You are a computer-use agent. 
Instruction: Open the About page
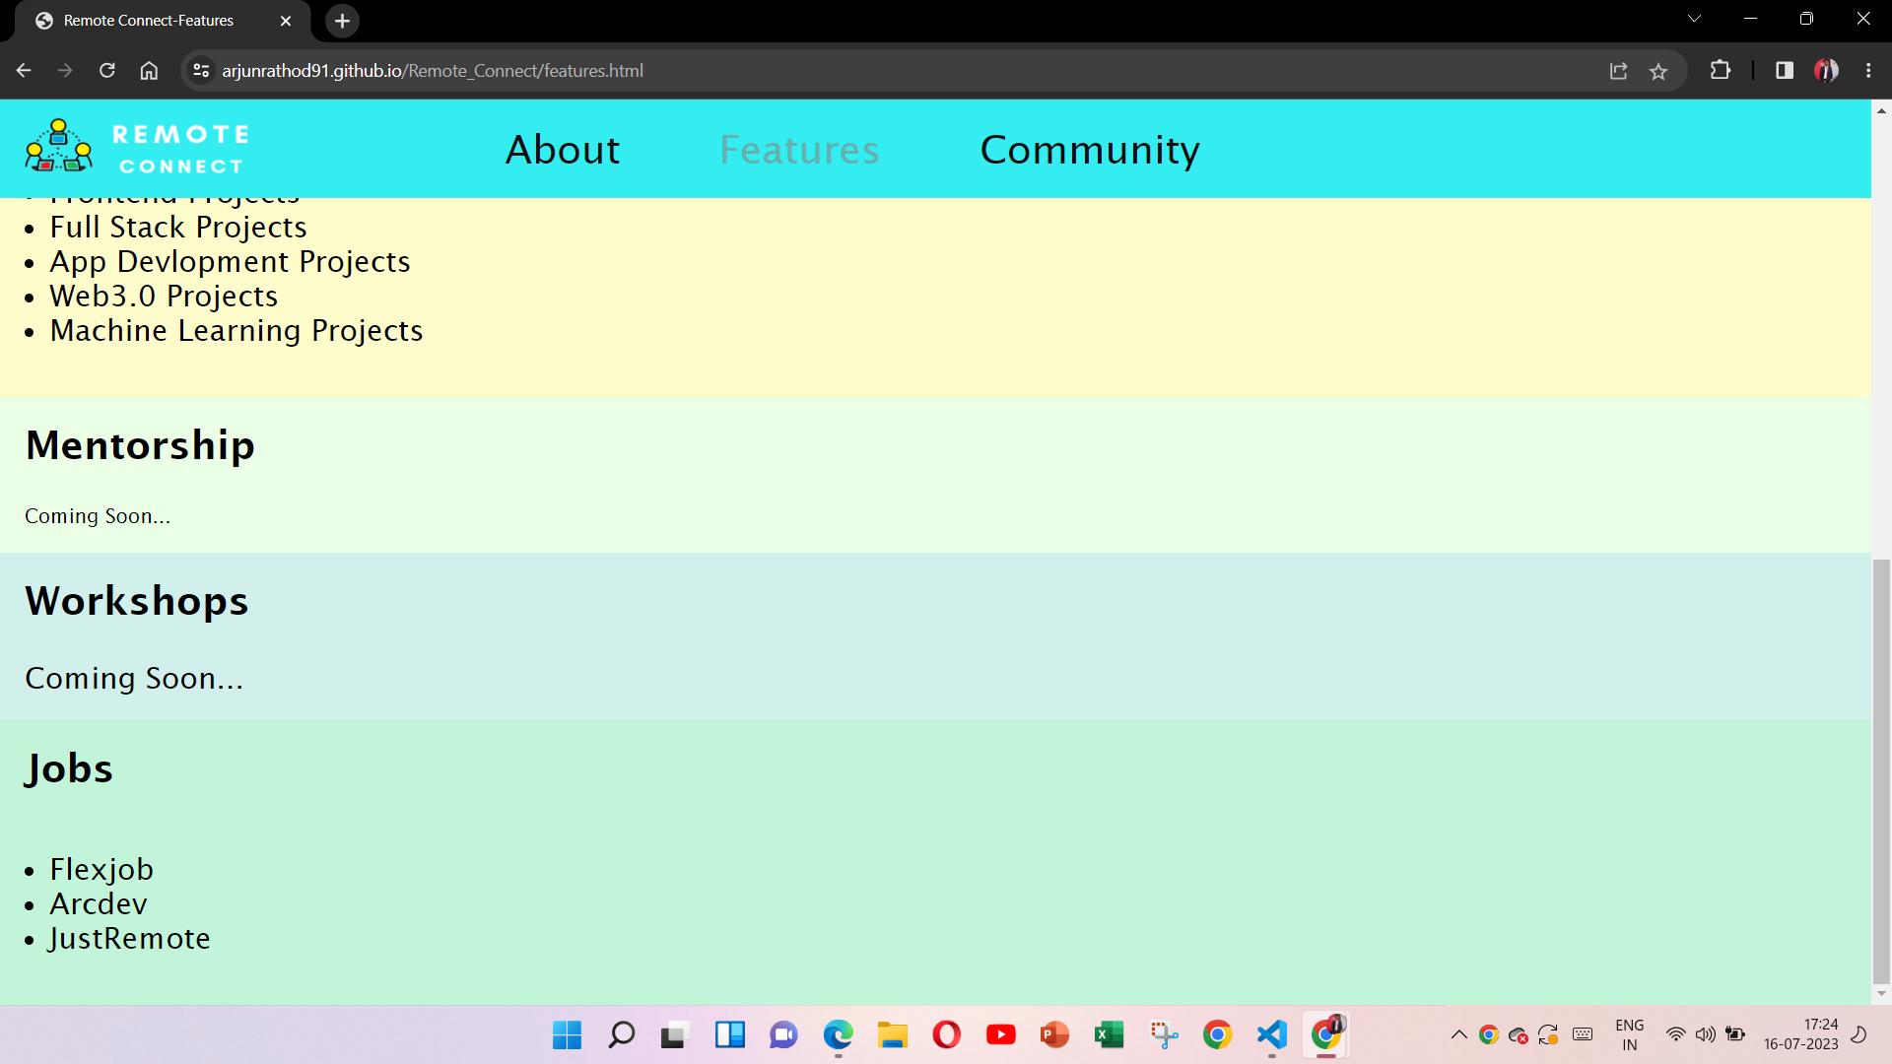coord(563,150)
